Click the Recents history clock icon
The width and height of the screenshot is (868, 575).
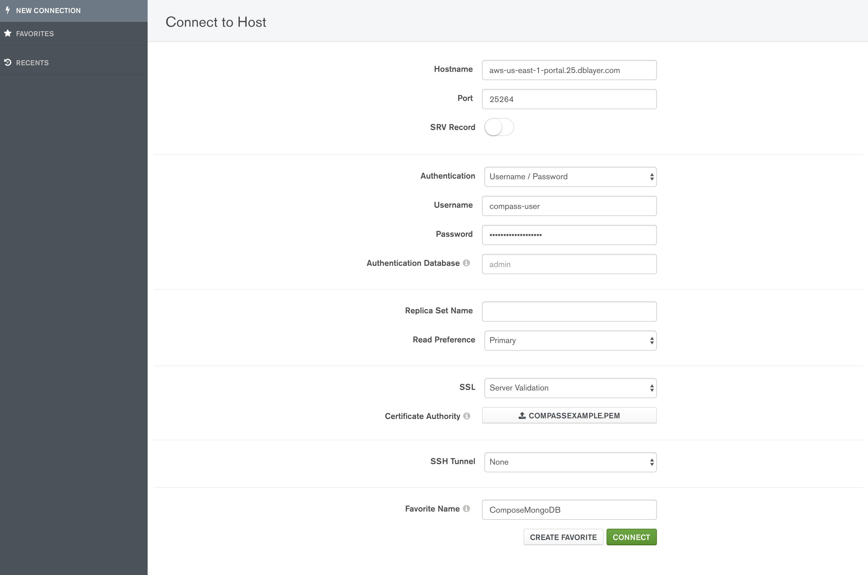8,62
